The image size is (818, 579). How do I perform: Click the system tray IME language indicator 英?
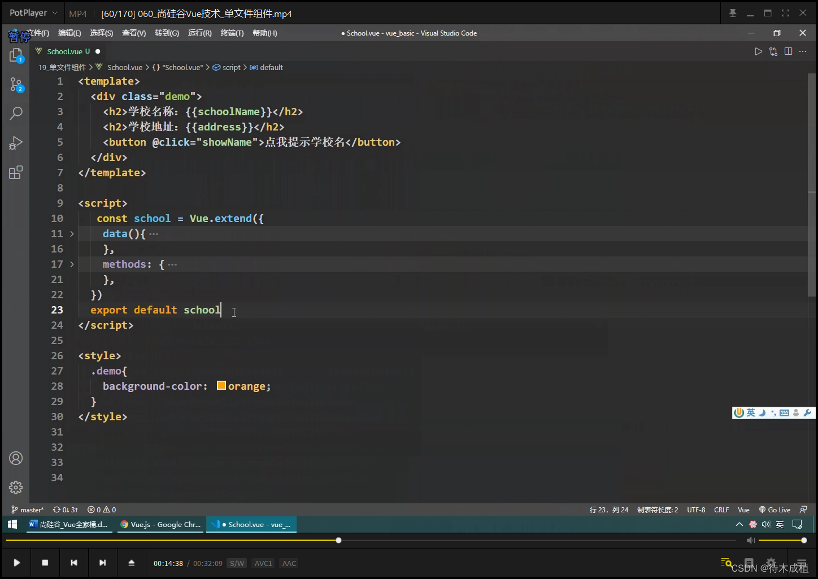coord(780,524)
